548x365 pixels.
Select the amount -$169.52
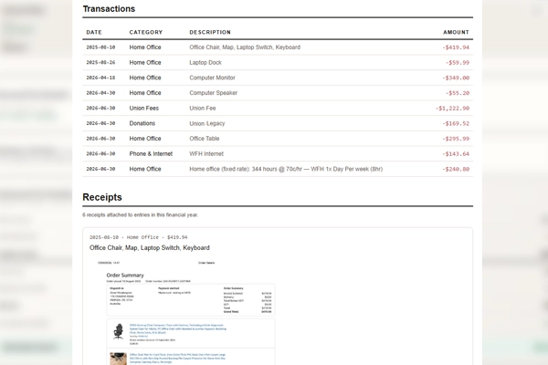pyautogui.click(x=456, y=123)
